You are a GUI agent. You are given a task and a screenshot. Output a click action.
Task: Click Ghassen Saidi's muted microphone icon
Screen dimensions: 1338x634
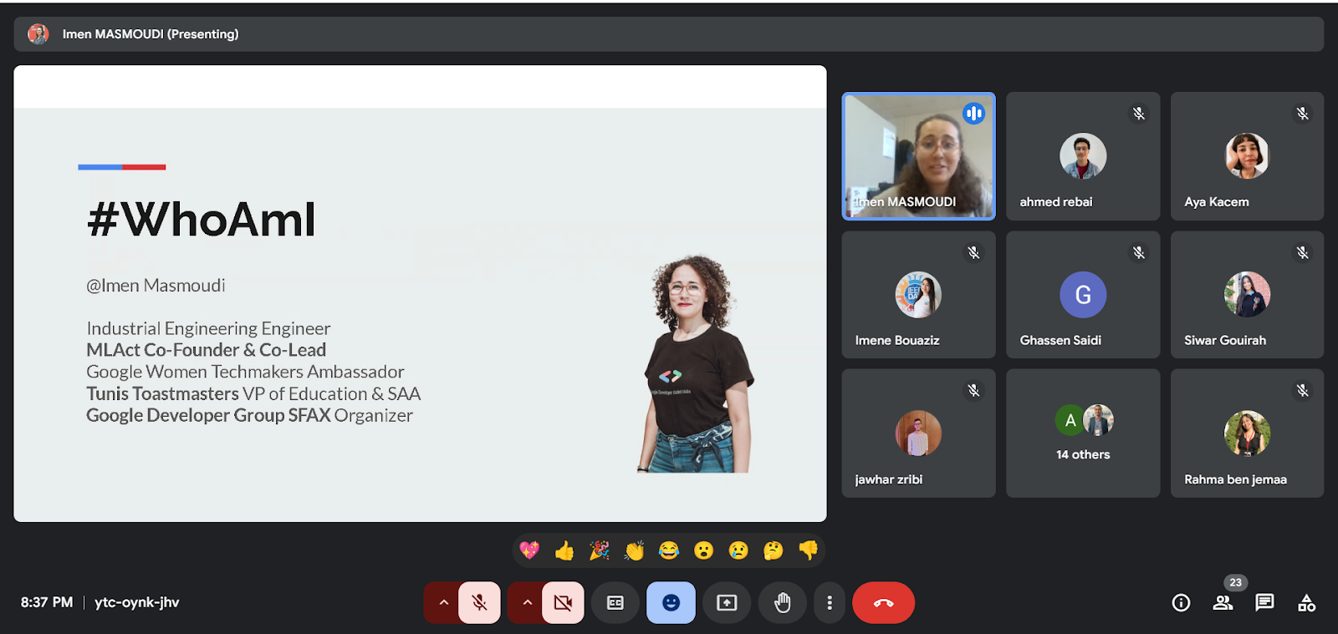1139,252
